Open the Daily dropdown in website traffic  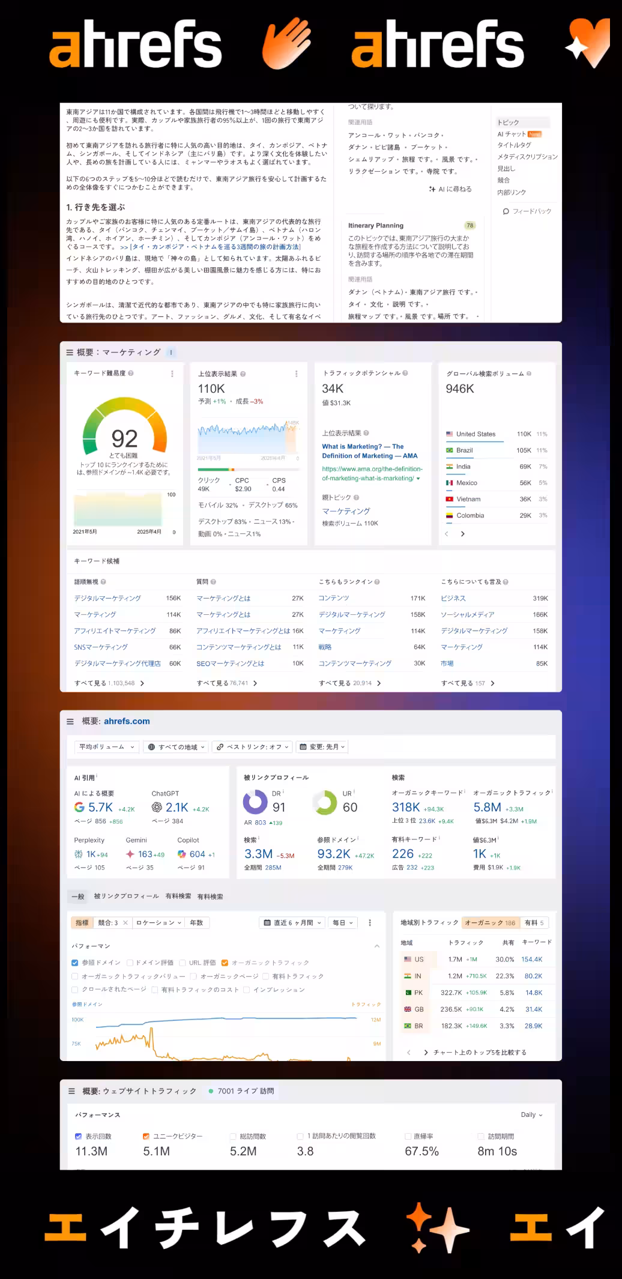coord(531,1114)
